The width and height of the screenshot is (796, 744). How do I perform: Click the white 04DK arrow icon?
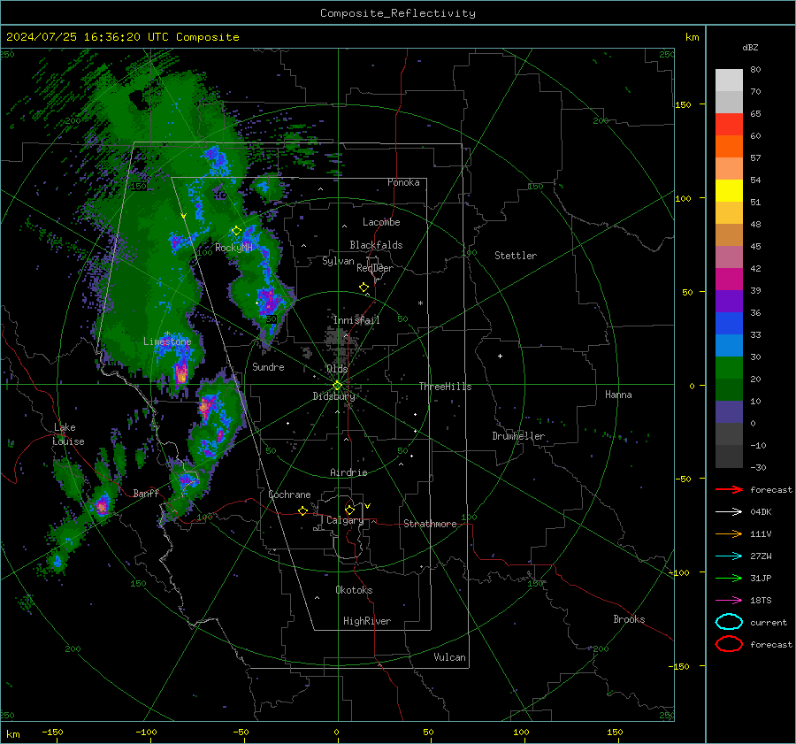coord(729,512)
